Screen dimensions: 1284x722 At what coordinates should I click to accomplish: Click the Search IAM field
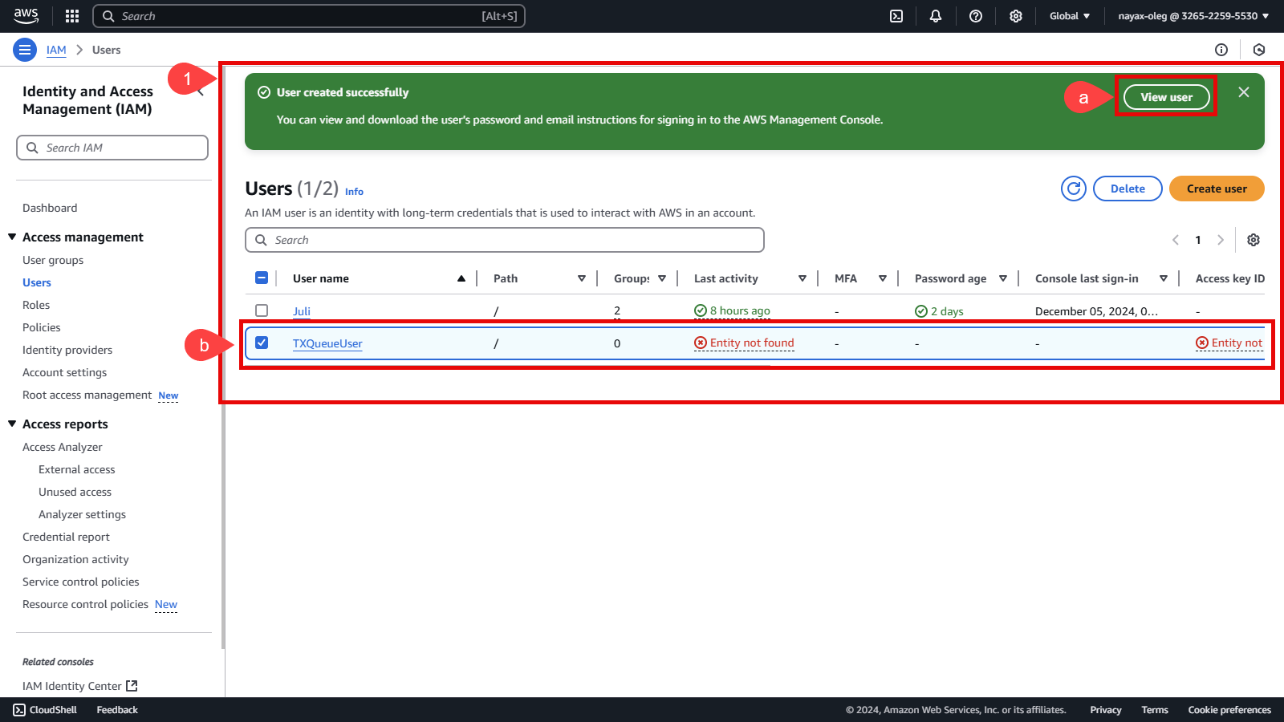pos(112,148)
